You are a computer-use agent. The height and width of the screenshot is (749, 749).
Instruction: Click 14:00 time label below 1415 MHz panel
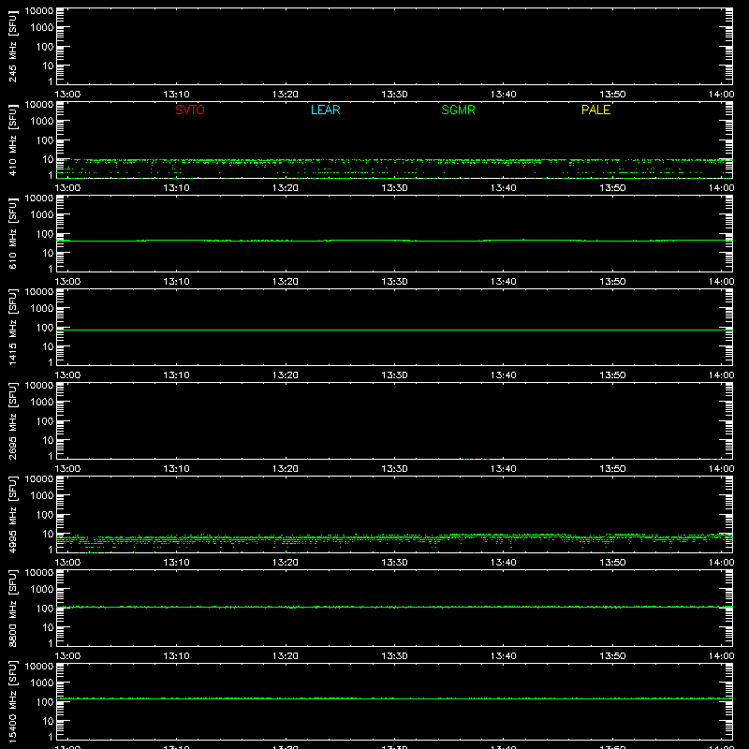coord(721,375)
